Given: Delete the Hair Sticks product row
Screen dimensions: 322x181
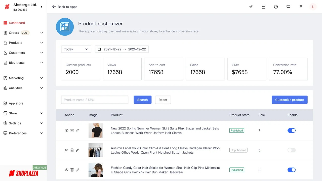Looking at the screenshot, I should pos(72,170).
